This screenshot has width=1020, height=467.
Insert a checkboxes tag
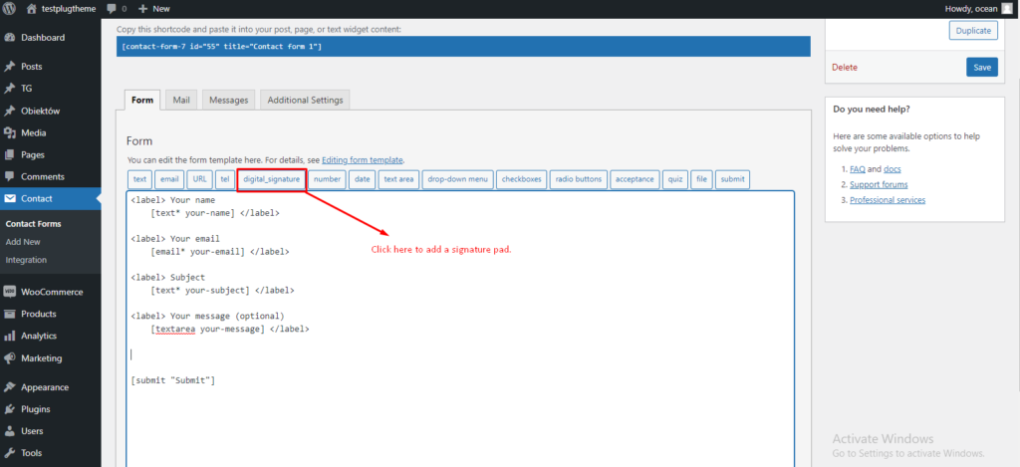(x=522, y=179)
